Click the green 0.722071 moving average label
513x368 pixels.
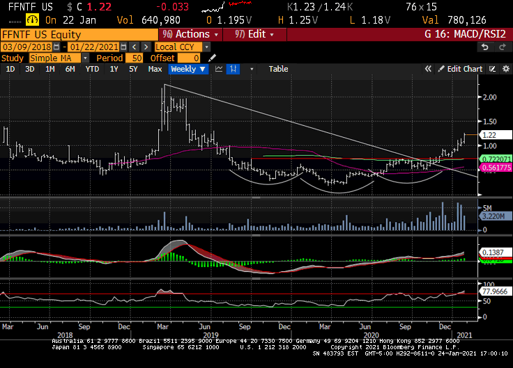coord(496,159)
